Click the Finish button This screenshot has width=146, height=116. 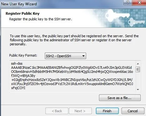[x=107, y=111]
